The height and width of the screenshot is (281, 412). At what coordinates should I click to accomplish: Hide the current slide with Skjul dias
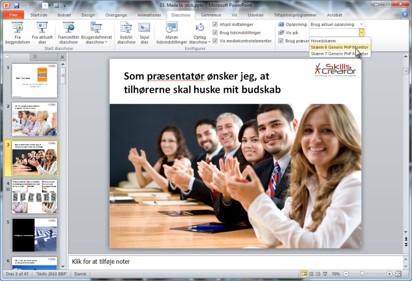145,33
